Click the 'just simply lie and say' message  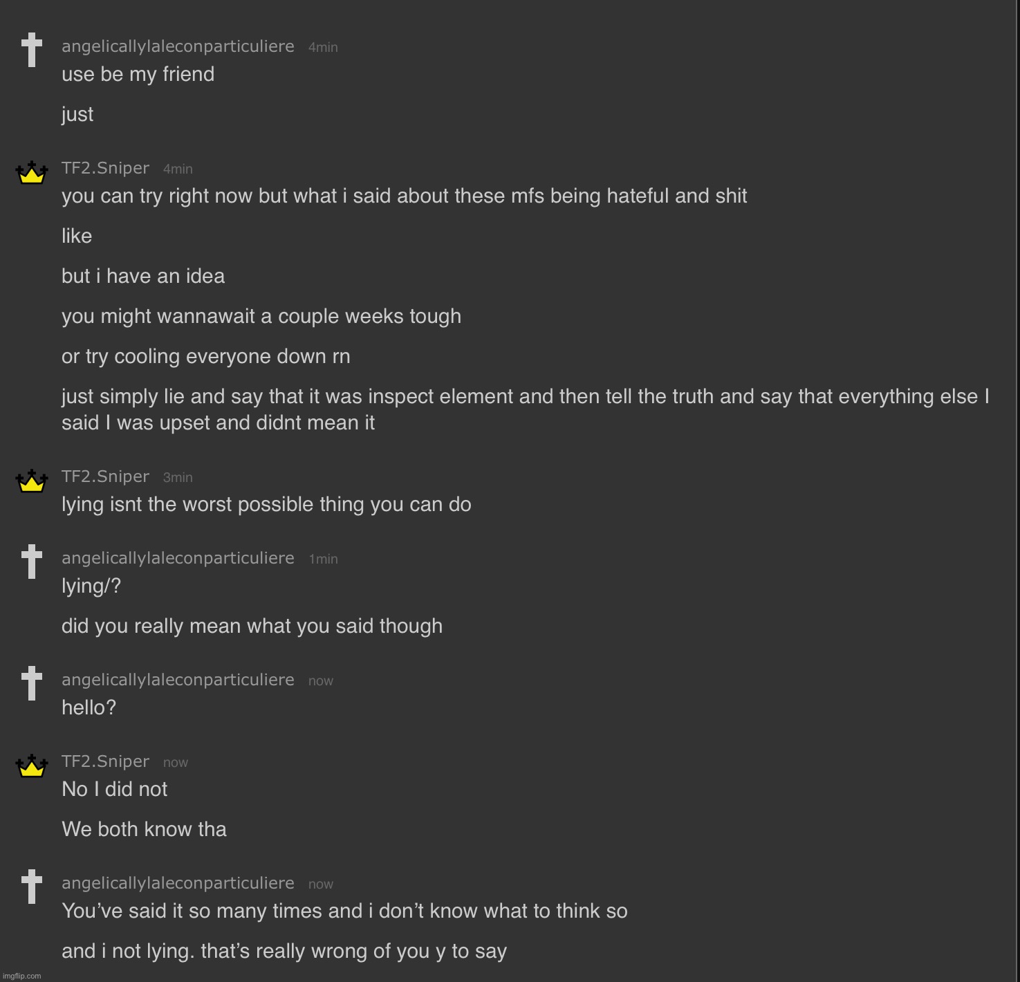[526, 409]
